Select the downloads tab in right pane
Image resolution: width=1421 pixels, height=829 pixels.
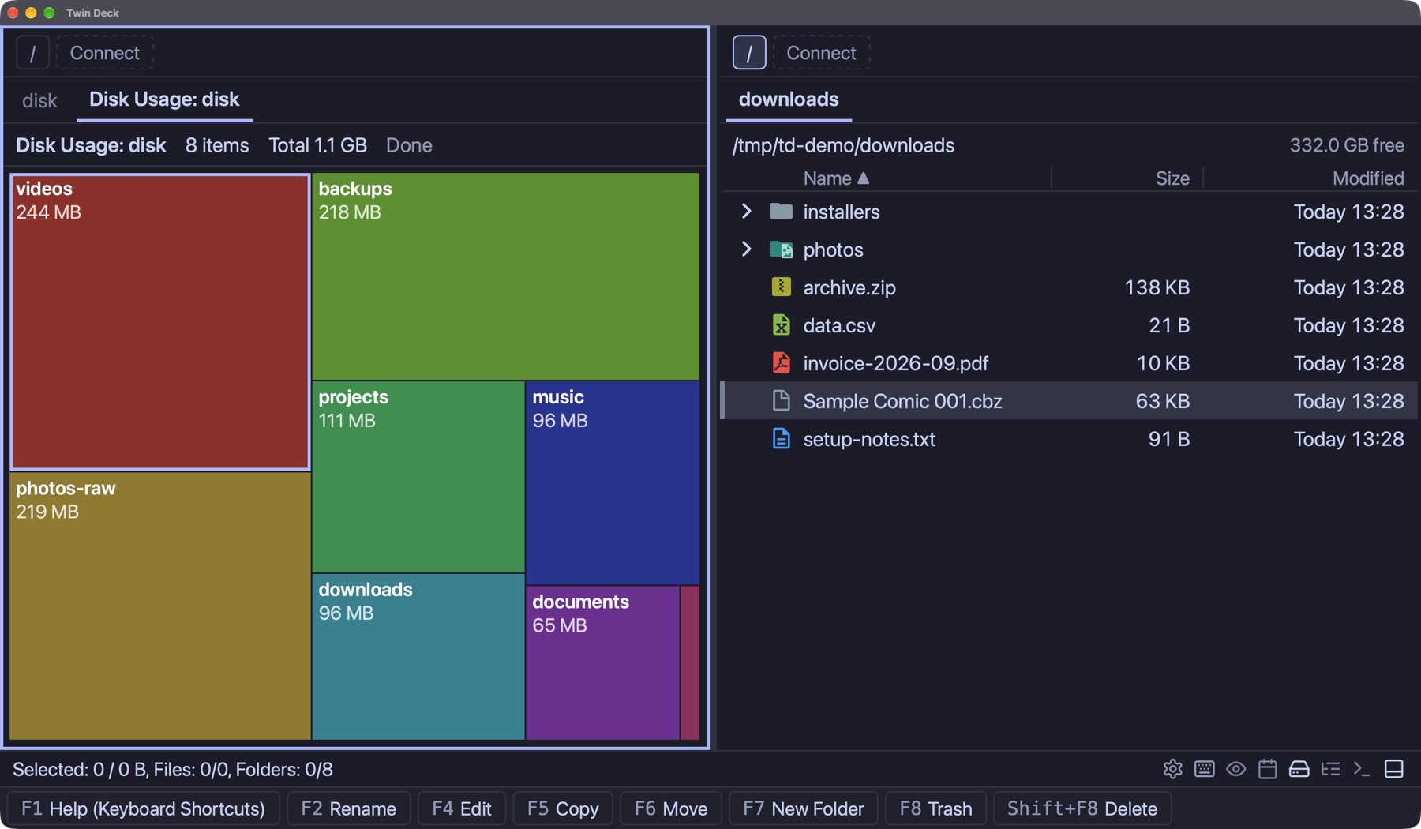[x=789, y=99]
